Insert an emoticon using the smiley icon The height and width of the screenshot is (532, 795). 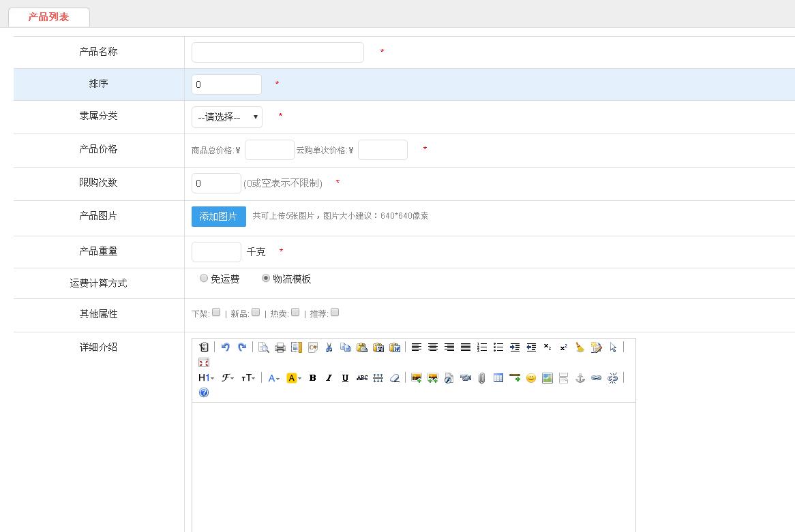pyautogui.click(x=530, y=378)
